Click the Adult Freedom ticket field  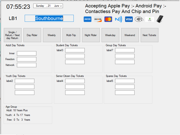click(27, 59)
